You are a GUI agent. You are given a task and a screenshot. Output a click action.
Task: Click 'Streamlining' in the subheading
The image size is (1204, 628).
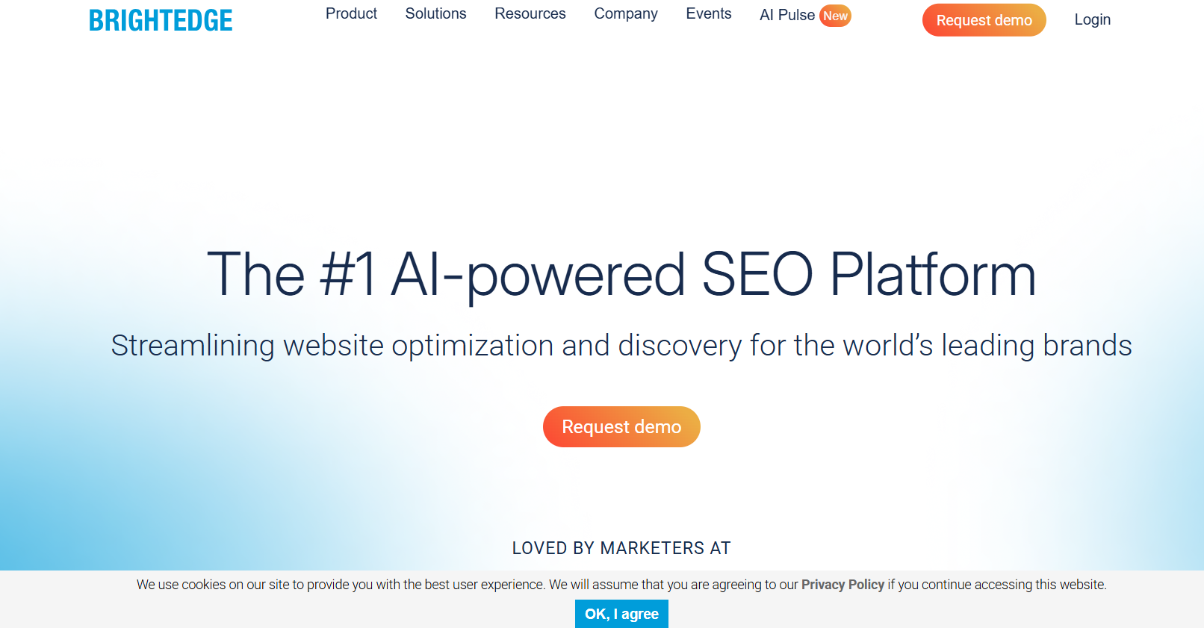point(193,346)
